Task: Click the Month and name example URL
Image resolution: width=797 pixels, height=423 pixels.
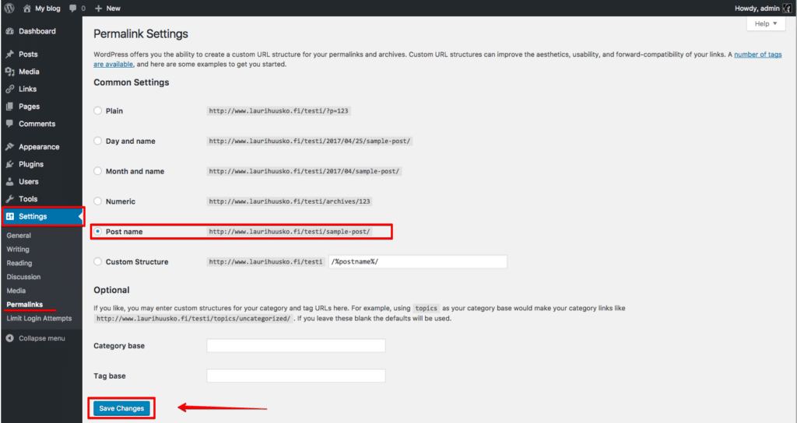Action: 304,171
